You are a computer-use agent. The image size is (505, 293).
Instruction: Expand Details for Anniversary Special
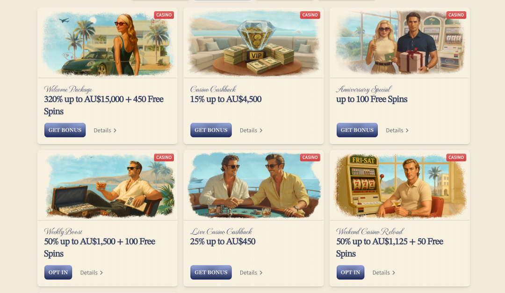tap(397, 131)
